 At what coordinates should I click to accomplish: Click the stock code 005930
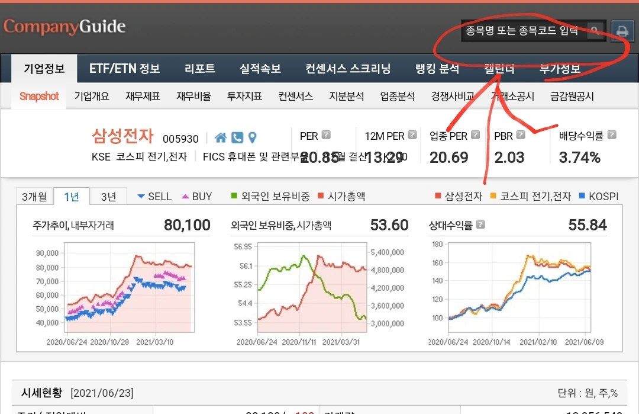[180, 139]
